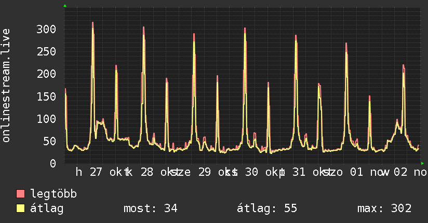Click the onlinestream.live vertical axis title

coord(6,86)
